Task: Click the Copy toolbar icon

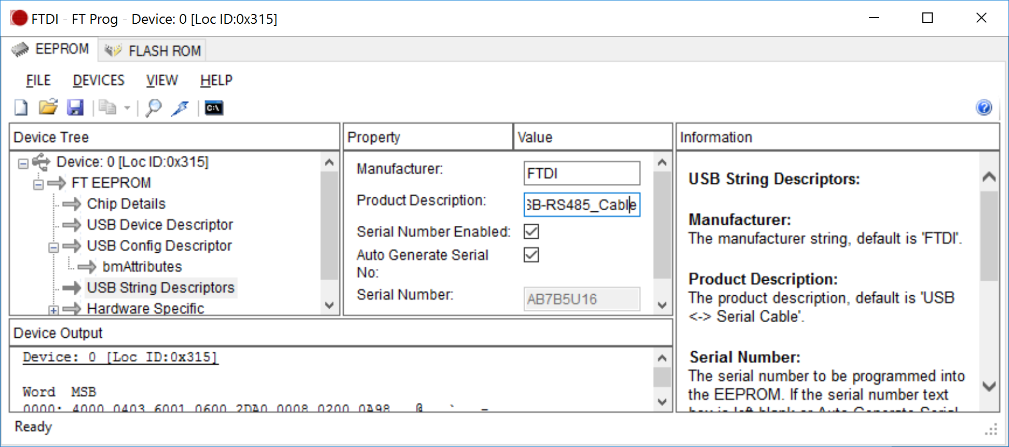Action: click(x=107, y=107)
